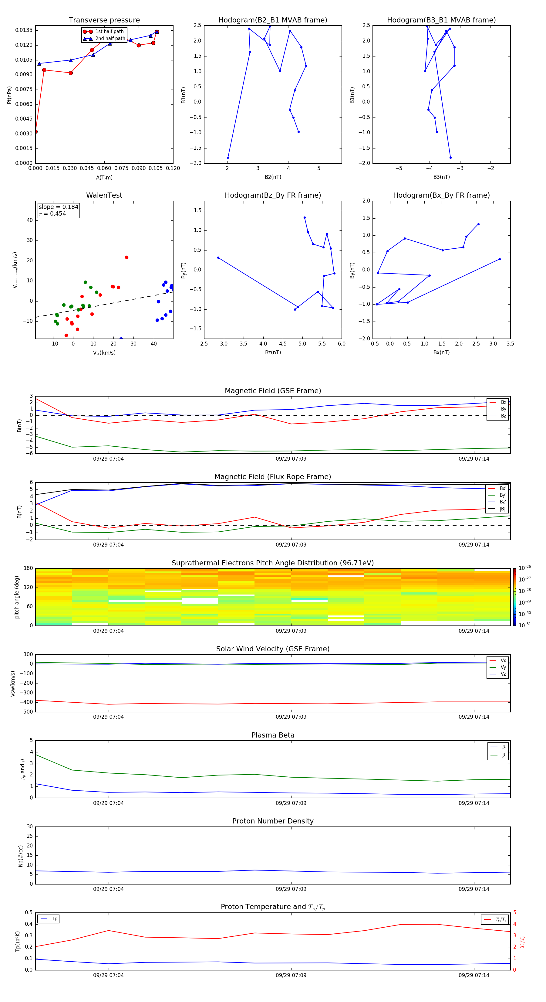Click the pitch angle colorbar scale

[x=514, y=597]
